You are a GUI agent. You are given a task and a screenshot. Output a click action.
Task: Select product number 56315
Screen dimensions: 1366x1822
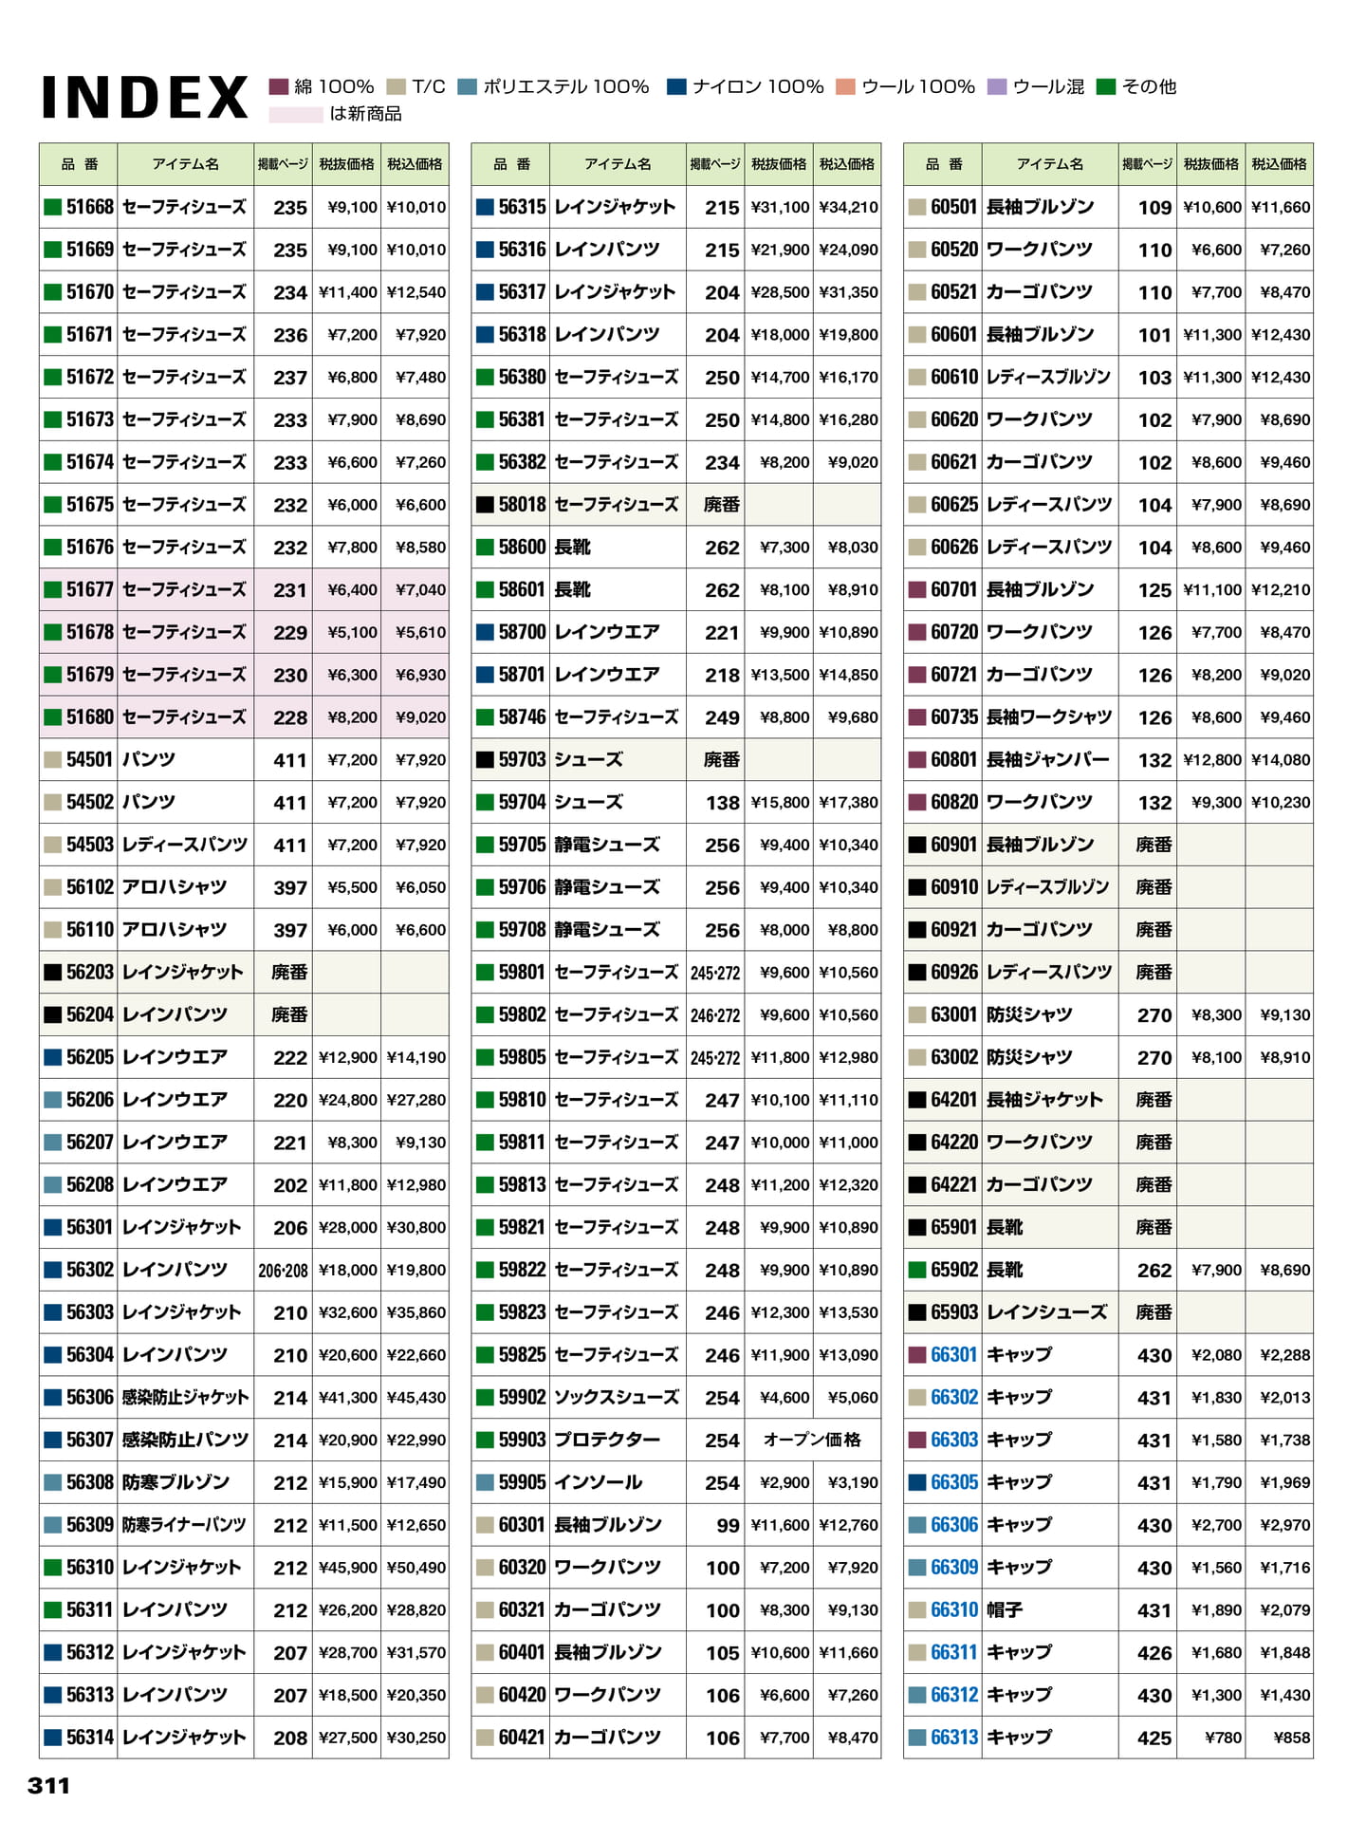point(523,207)
